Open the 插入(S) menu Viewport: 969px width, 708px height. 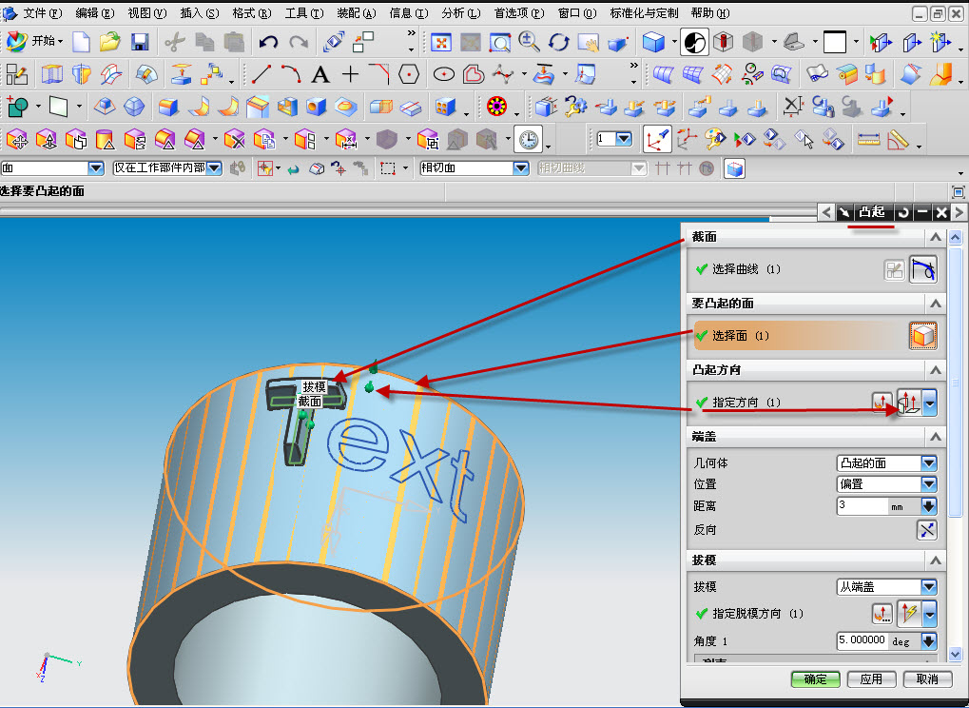tap(199, 13)
